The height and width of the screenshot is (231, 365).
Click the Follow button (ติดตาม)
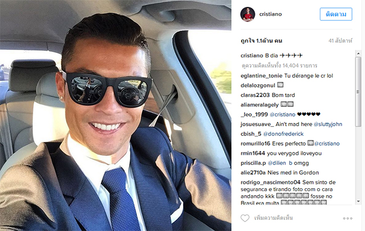pyautogui.click(x=336, y=14)
